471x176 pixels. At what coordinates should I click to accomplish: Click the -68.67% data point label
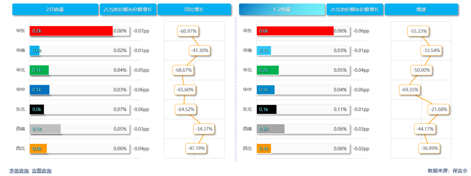coord(183,70)
